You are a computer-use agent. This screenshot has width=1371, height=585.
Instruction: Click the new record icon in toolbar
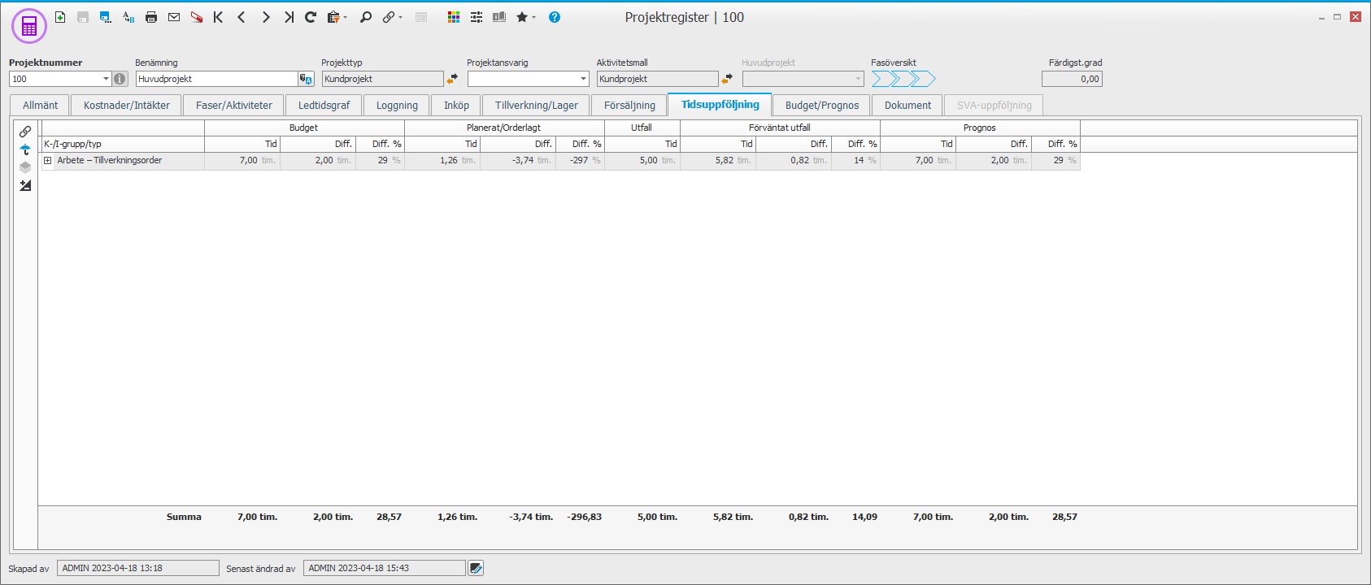(x=60, y=17)
